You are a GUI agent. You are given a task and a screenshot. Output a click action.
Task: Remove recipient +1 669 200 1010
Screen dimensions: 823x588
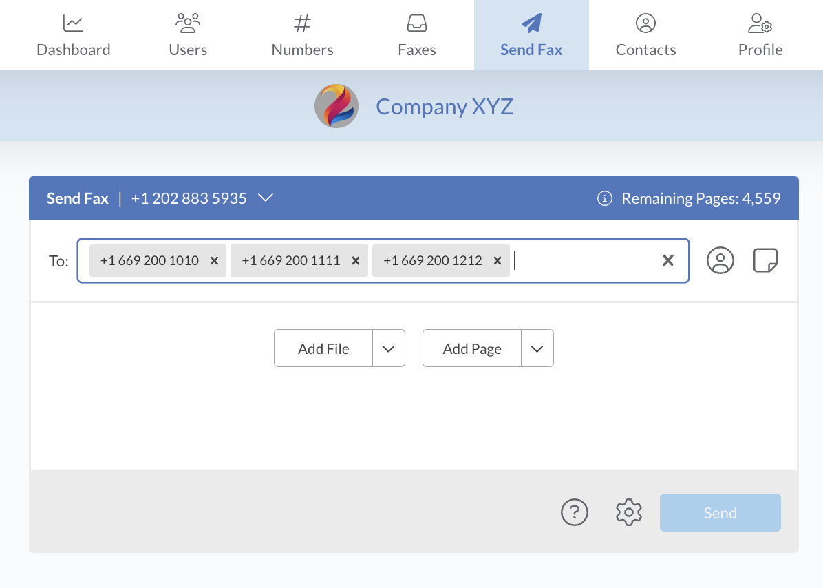[214, 261]
